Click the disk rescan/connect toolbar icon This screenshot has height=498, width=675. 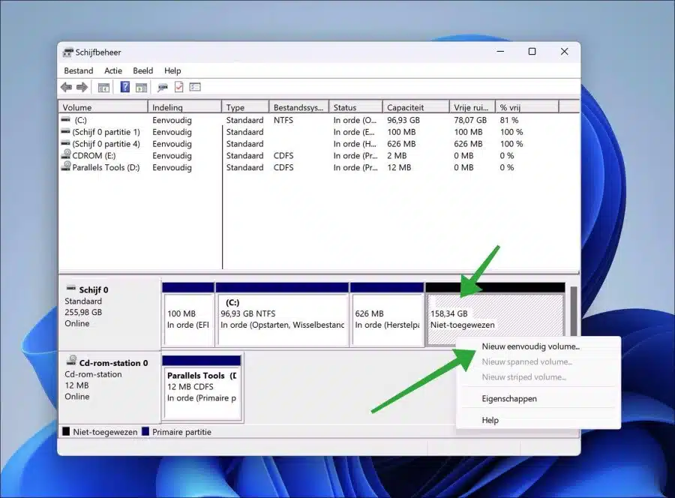coord(162,88)
